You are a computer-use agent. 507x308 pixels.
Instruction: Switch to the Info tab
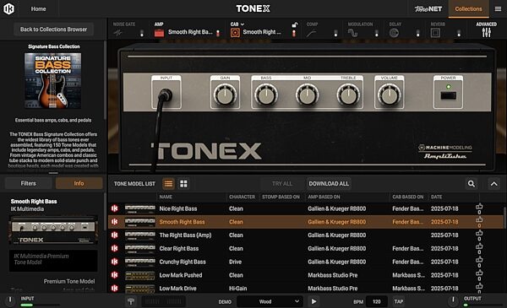[79, 183]
